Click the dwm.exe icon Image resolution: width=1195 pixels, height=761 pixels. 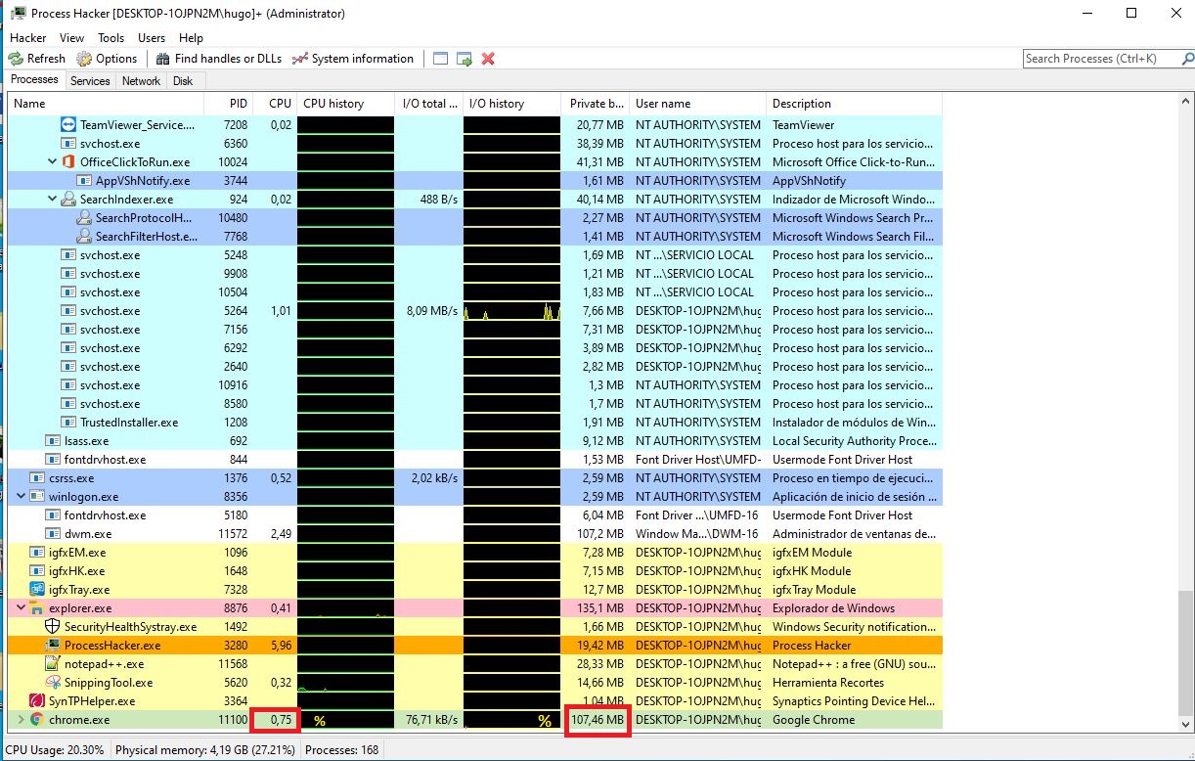(x=53, y=534)
